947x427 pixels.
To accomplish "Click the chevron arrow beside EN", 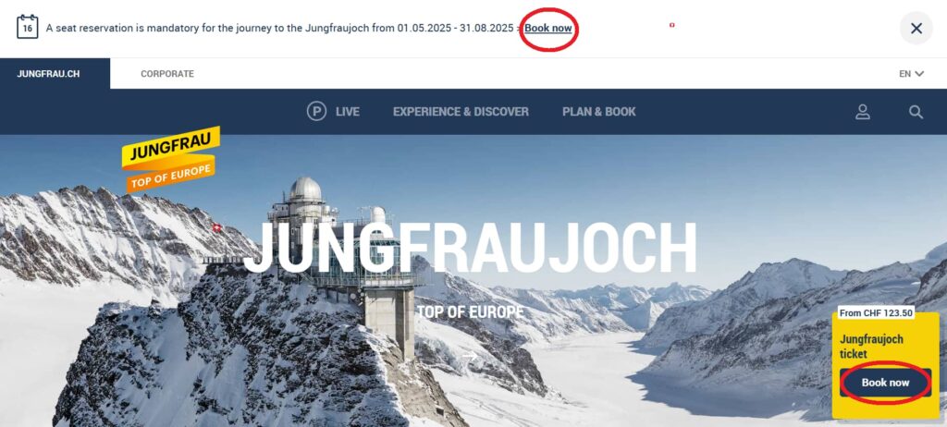I will tap(919, 74).
